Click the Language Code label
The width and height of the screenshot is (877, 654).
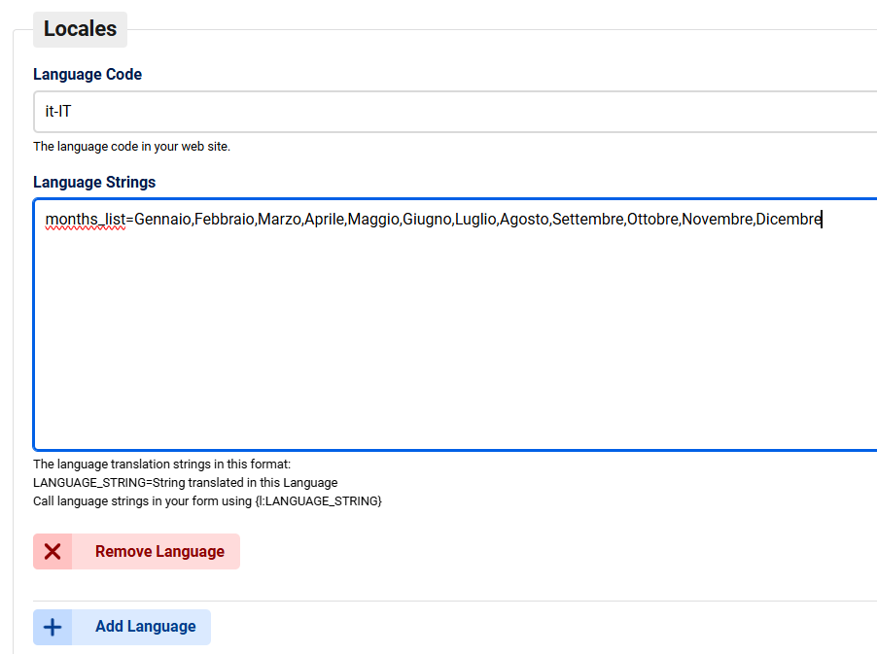tap(88, 75)
